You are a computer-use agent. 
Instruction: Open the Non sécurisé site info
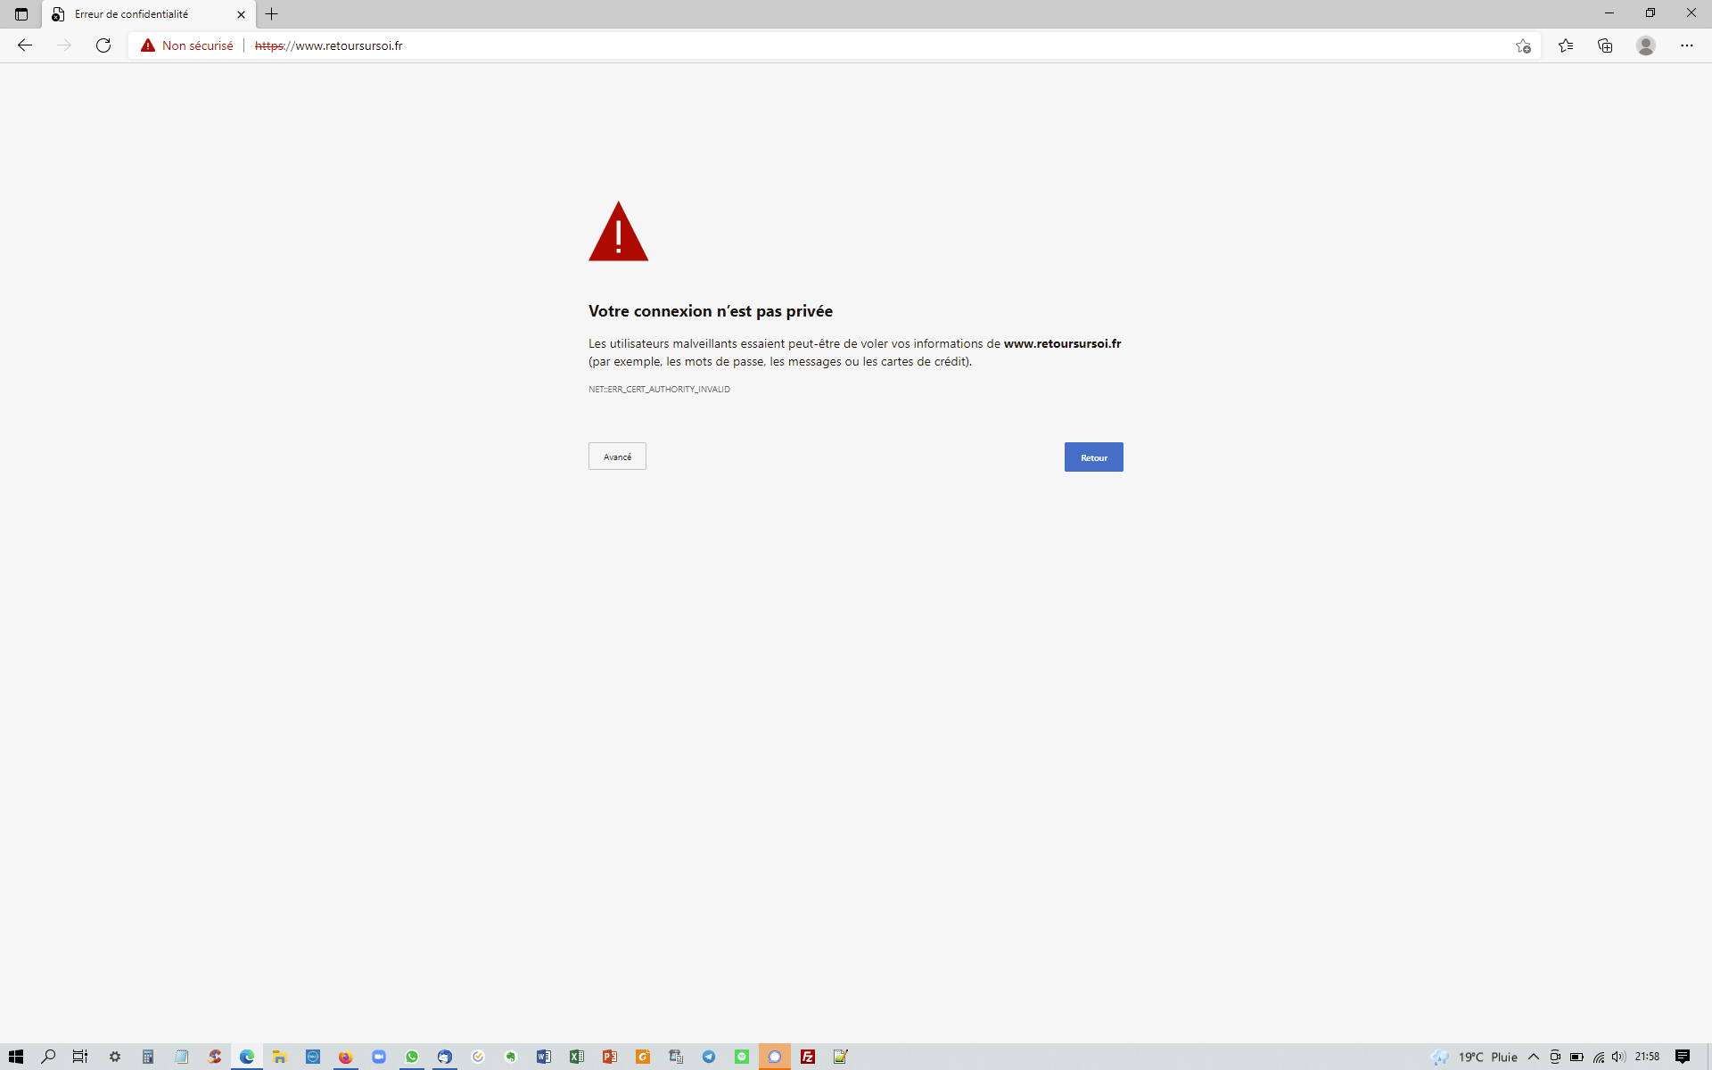(x=187, y=45)
